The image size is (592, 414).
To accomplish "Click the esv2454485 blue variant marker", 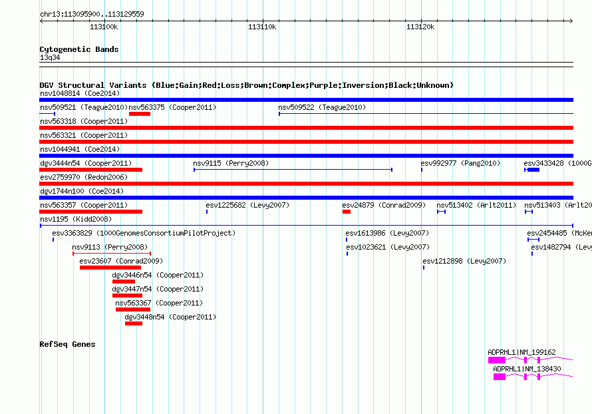I will tap(533, 240).
